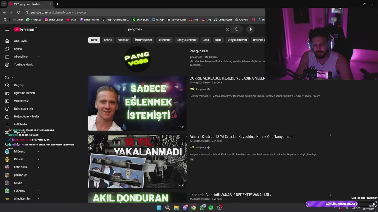Open File Explorer from taskbar
378x212 pixels.
[176, 208]
